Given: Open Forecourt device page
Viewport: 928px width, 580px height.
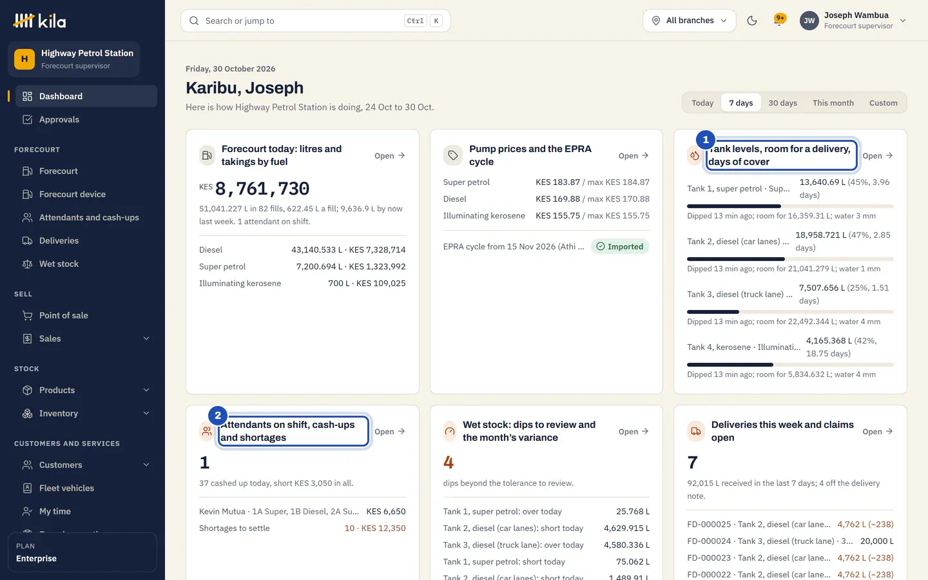Looking at the screenshot, I should pos(86,194).
